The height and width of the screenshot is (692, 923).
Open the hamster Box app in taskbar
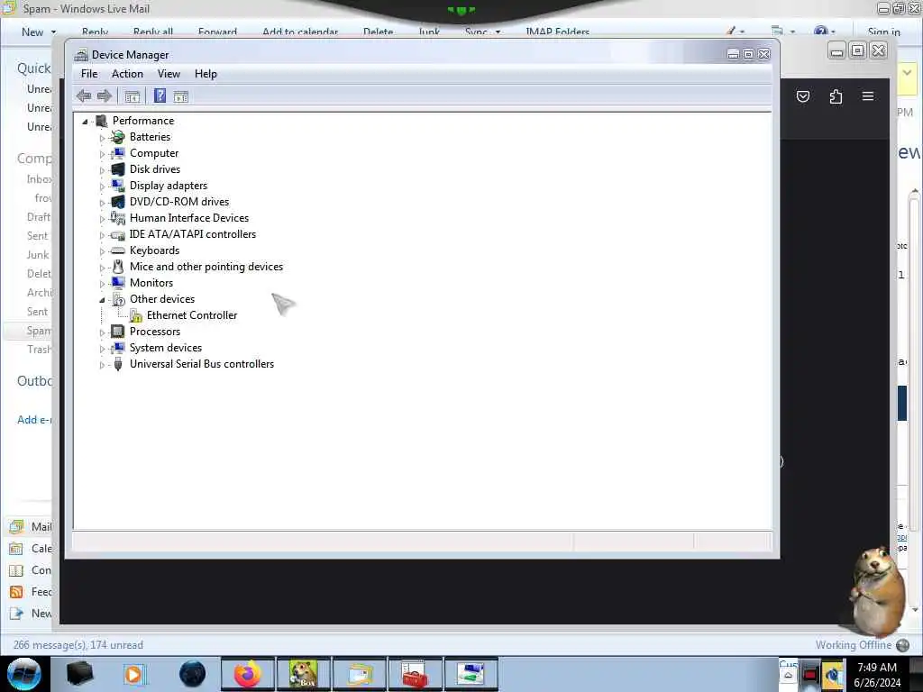coord(304,674)
